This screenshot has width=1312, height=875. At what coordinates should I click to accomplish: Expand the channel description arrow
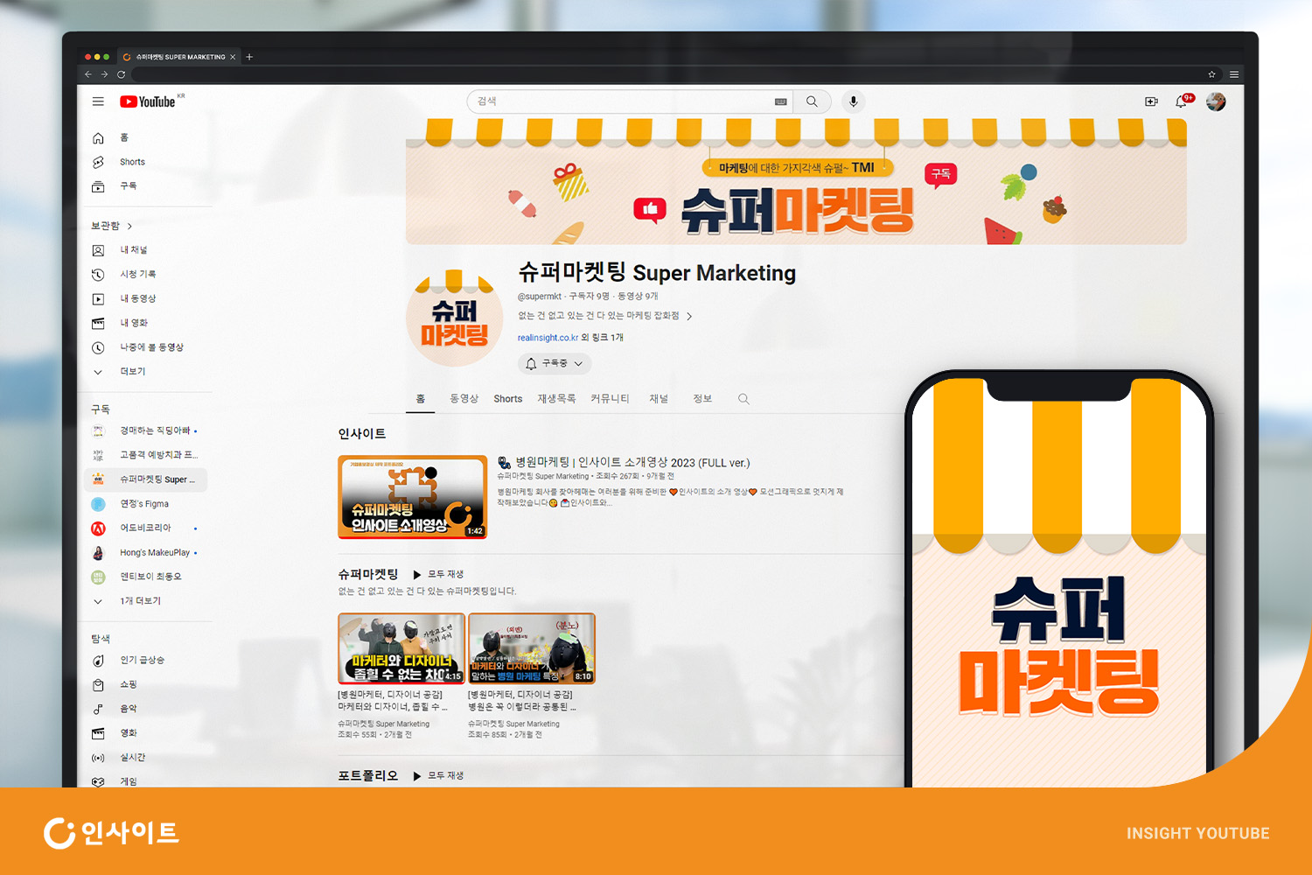coord(689,317)
